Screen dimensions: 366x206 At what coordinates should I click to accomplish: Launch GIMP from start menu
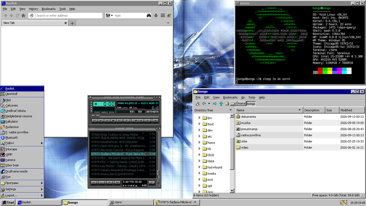pyautogui.click(x=22, y=154)
